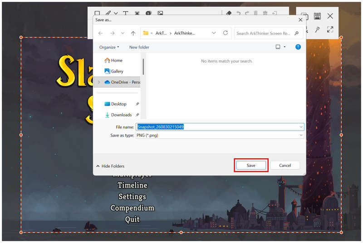This screenshot has height=243, width=363.
Task: Click the search magnifier icon
Action: tap(297, 33)
